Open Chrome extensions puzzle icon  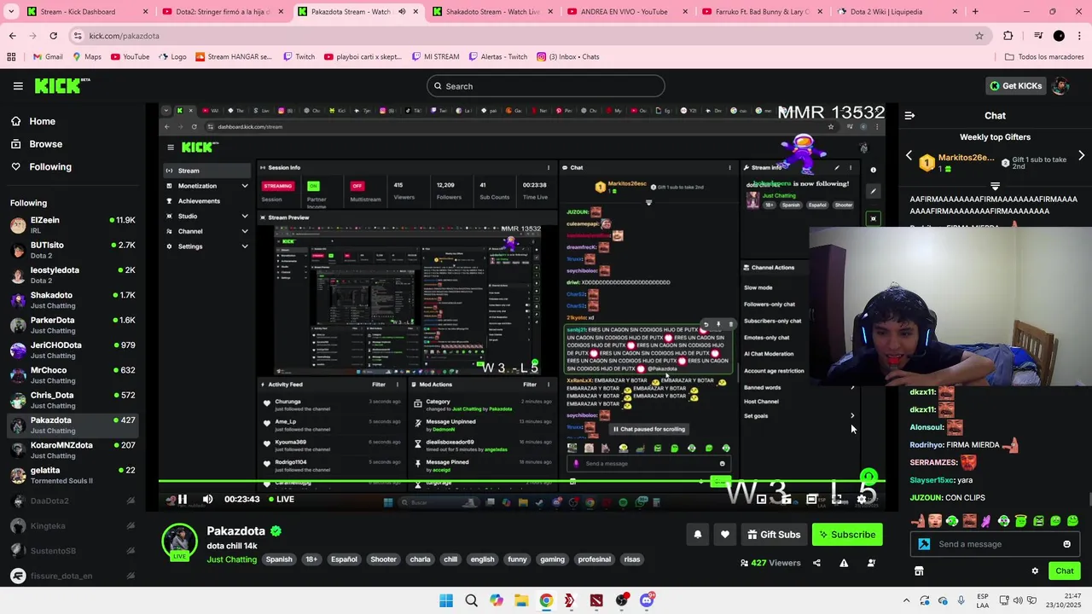click(1008, 36)
